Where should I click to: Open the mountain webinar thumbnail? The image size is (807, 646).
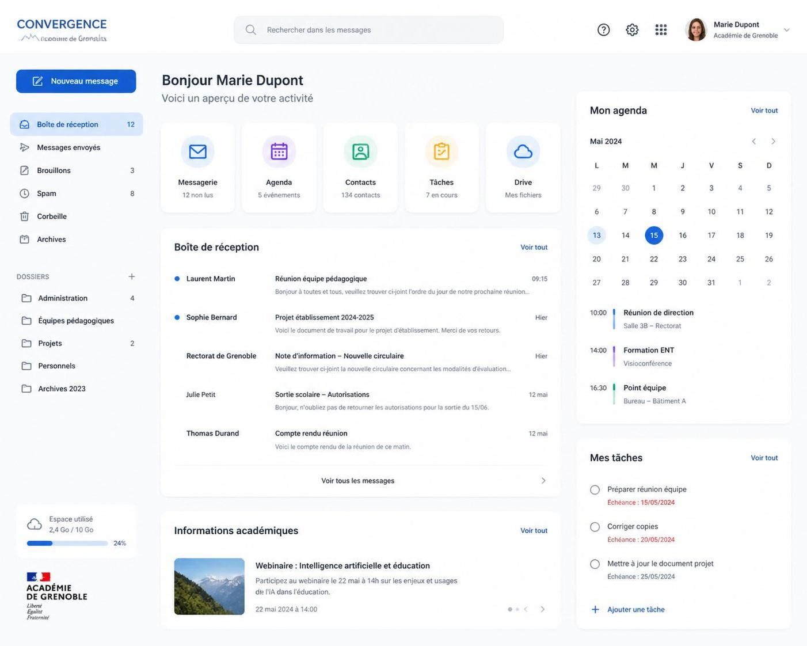pos(210,586)
